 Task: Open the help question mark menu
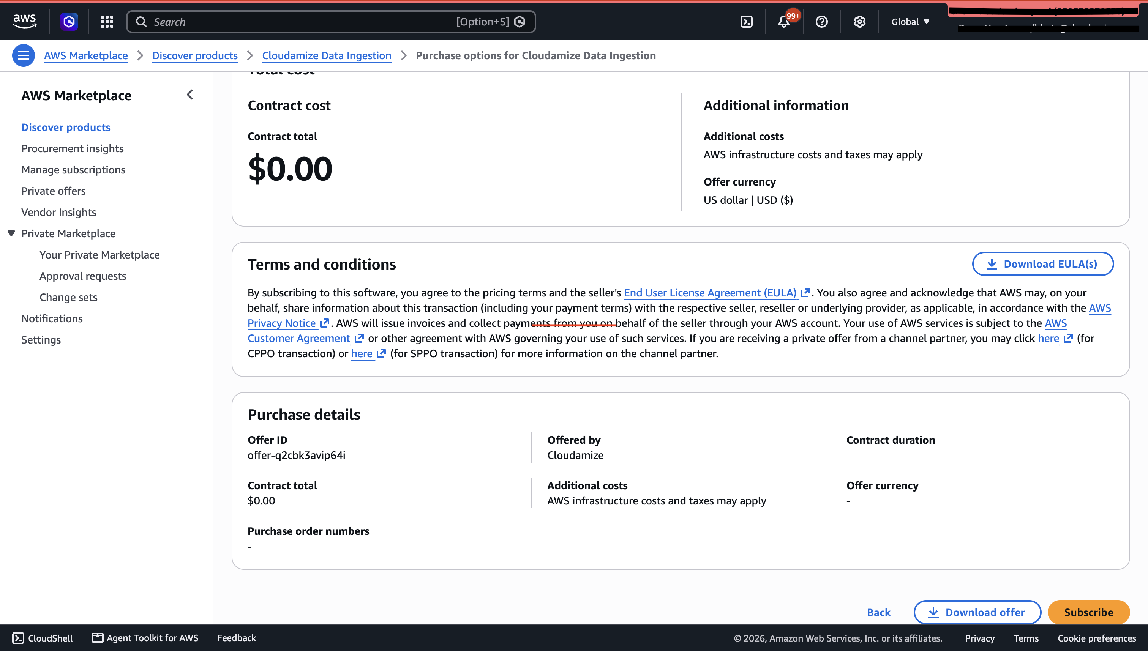click(x=821, y=22)
